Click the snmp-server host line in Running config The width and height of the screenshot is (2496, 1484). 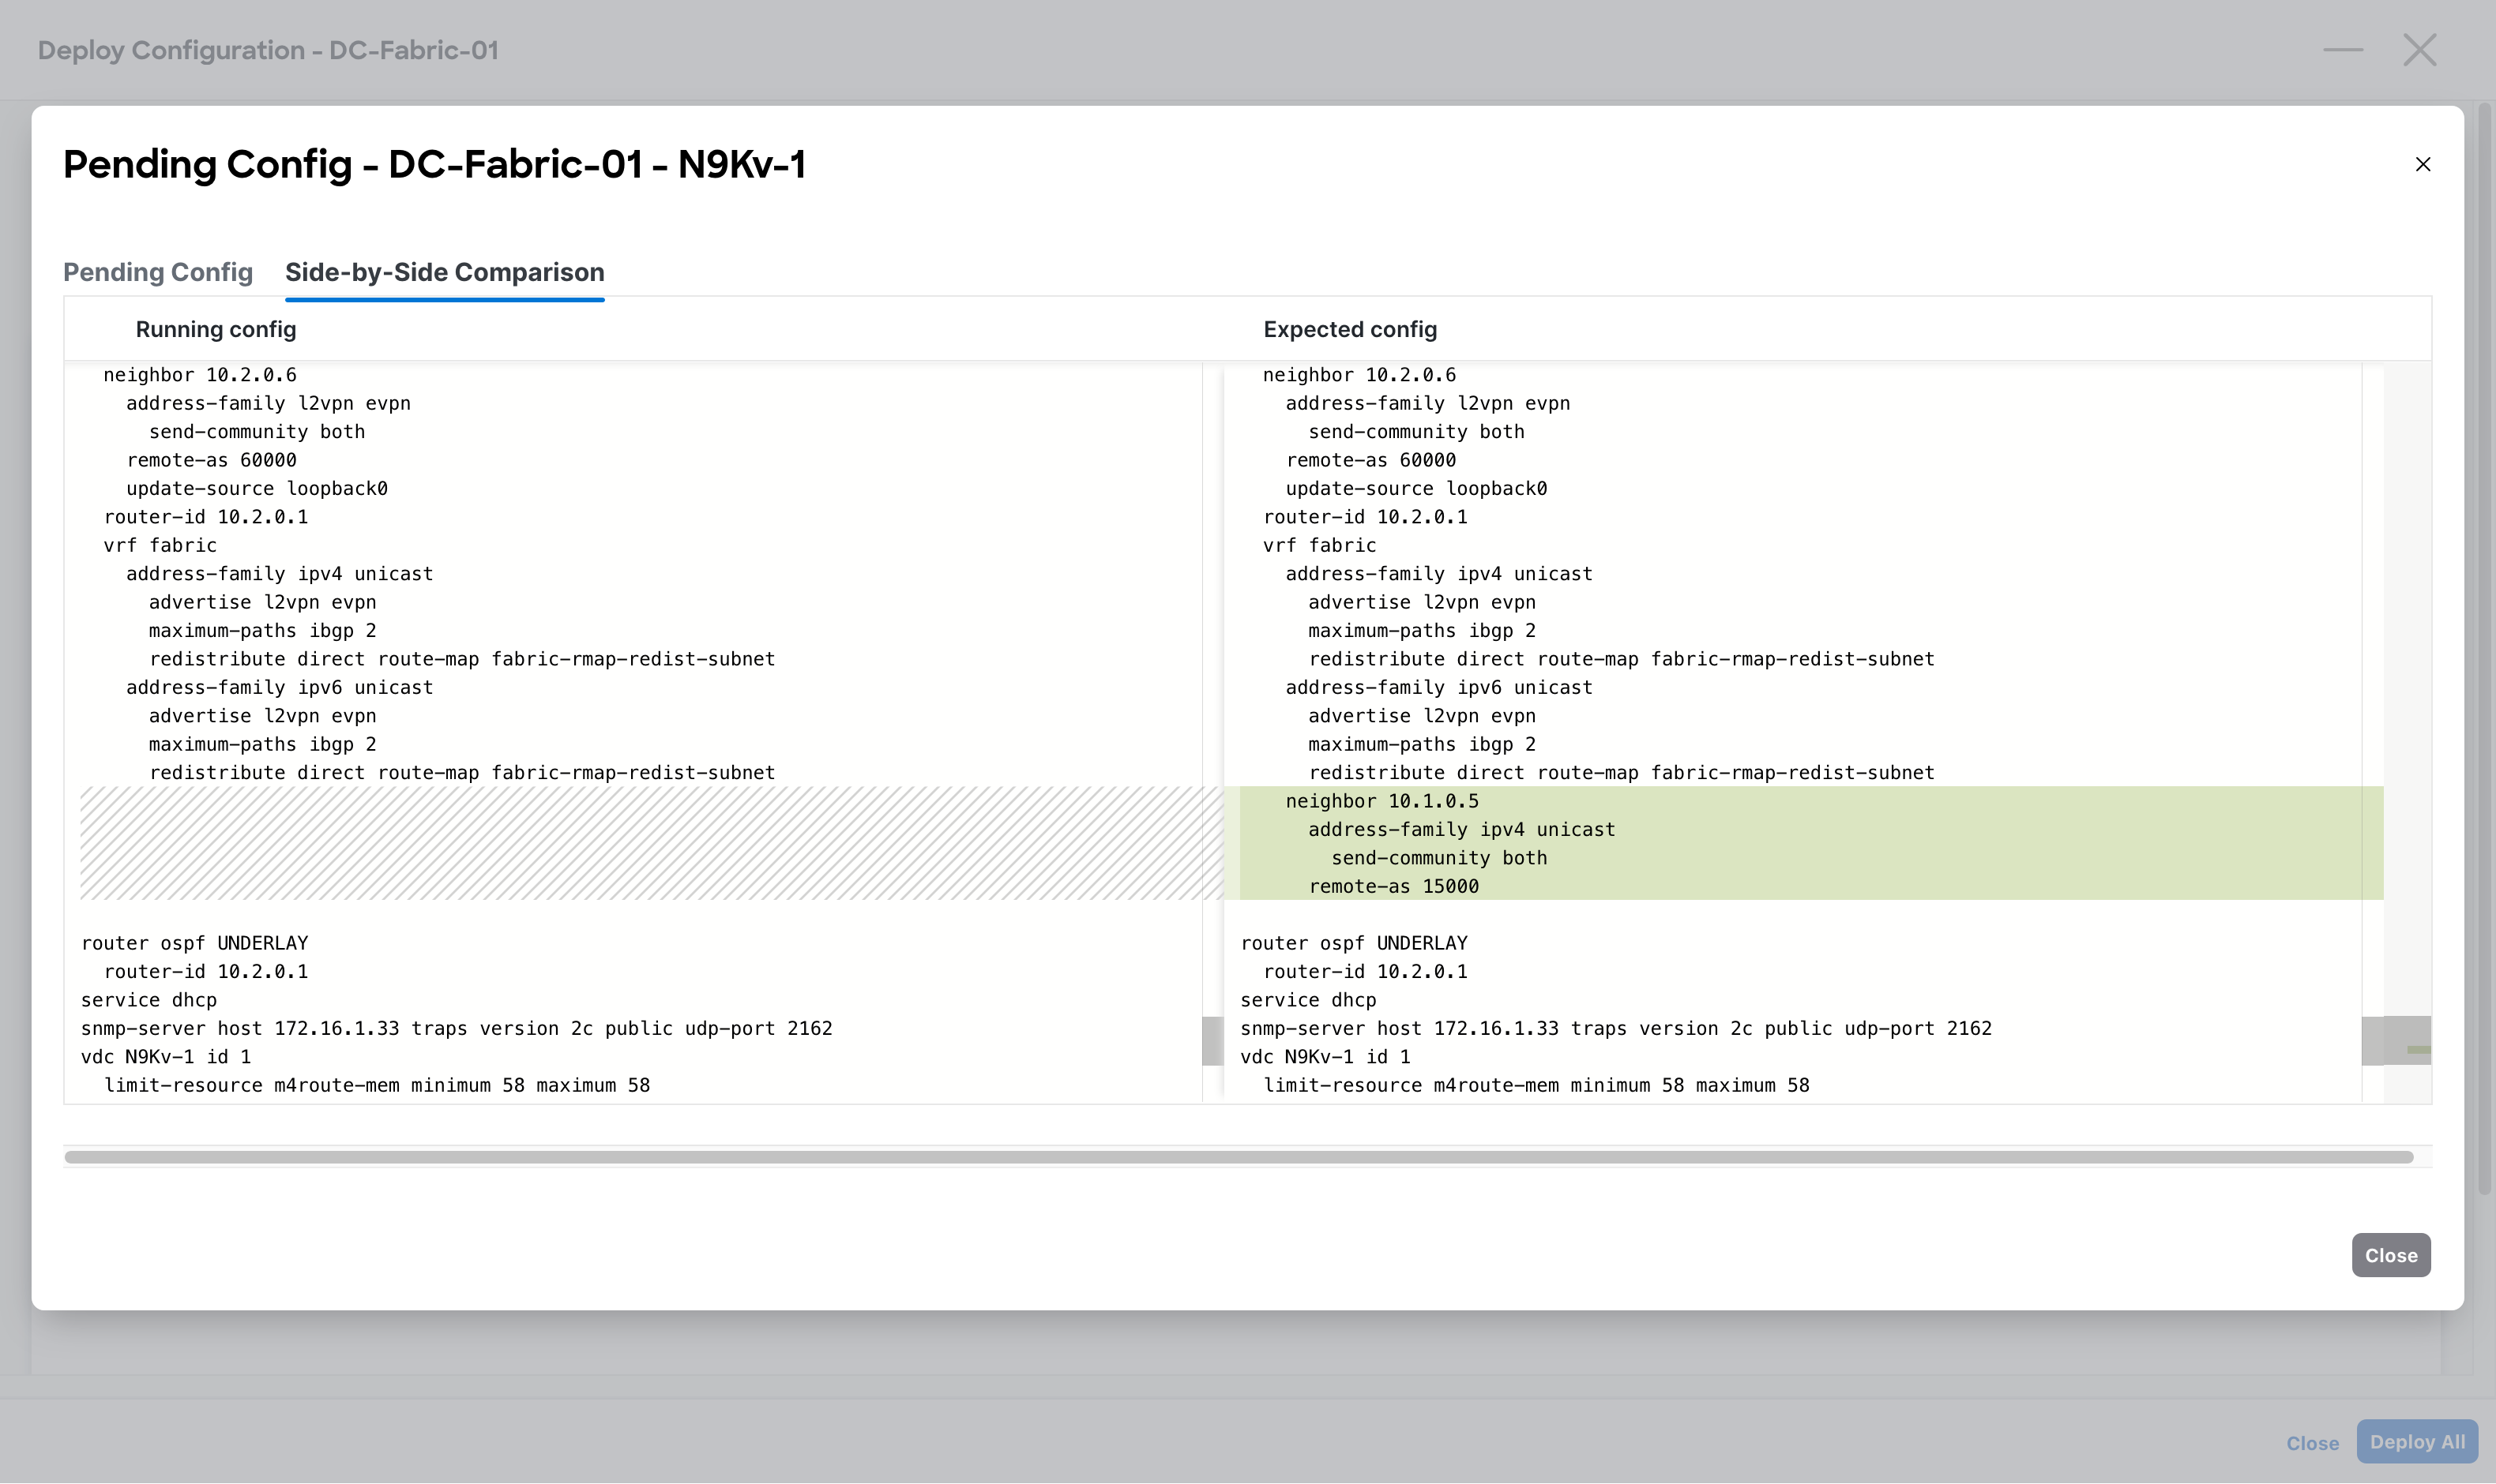(x=457, y=1028)
